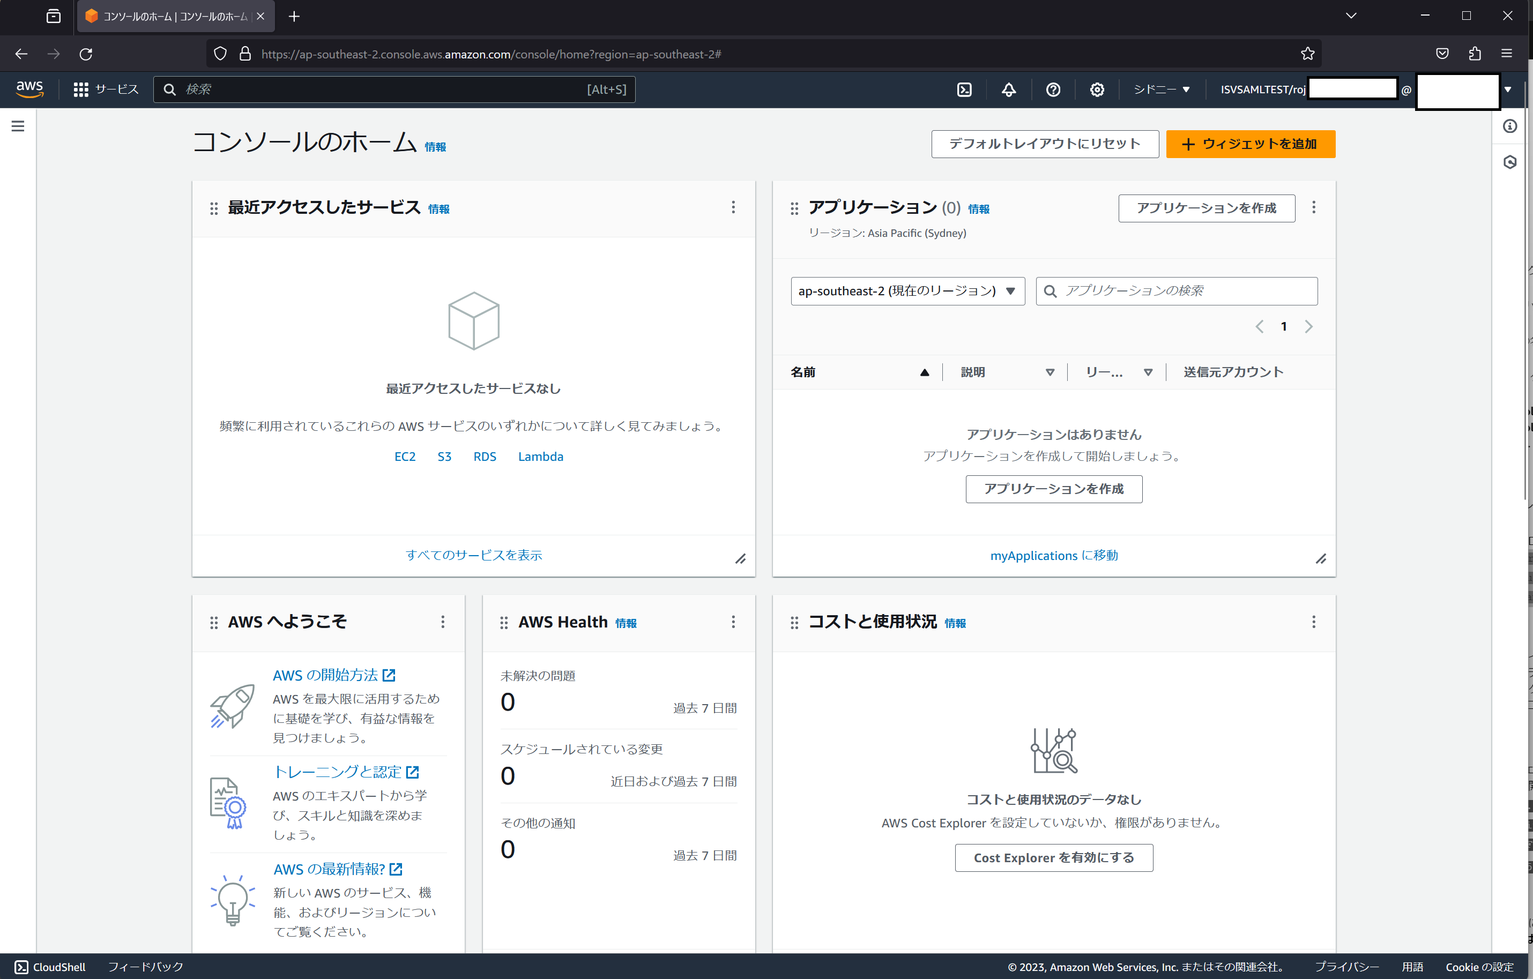Viewport: 1533px width, 979px height.
Task: Expand the シドニー region dropdown
Action: (x=1161, y=89)
